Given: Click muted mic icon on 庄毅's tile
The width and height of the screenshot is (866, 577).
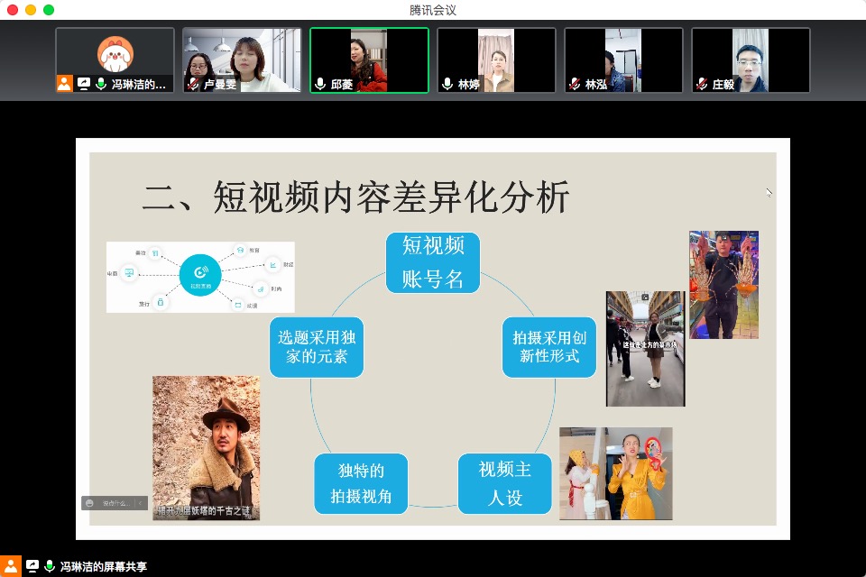Looking at the screenshot, I should pos(701,84).
